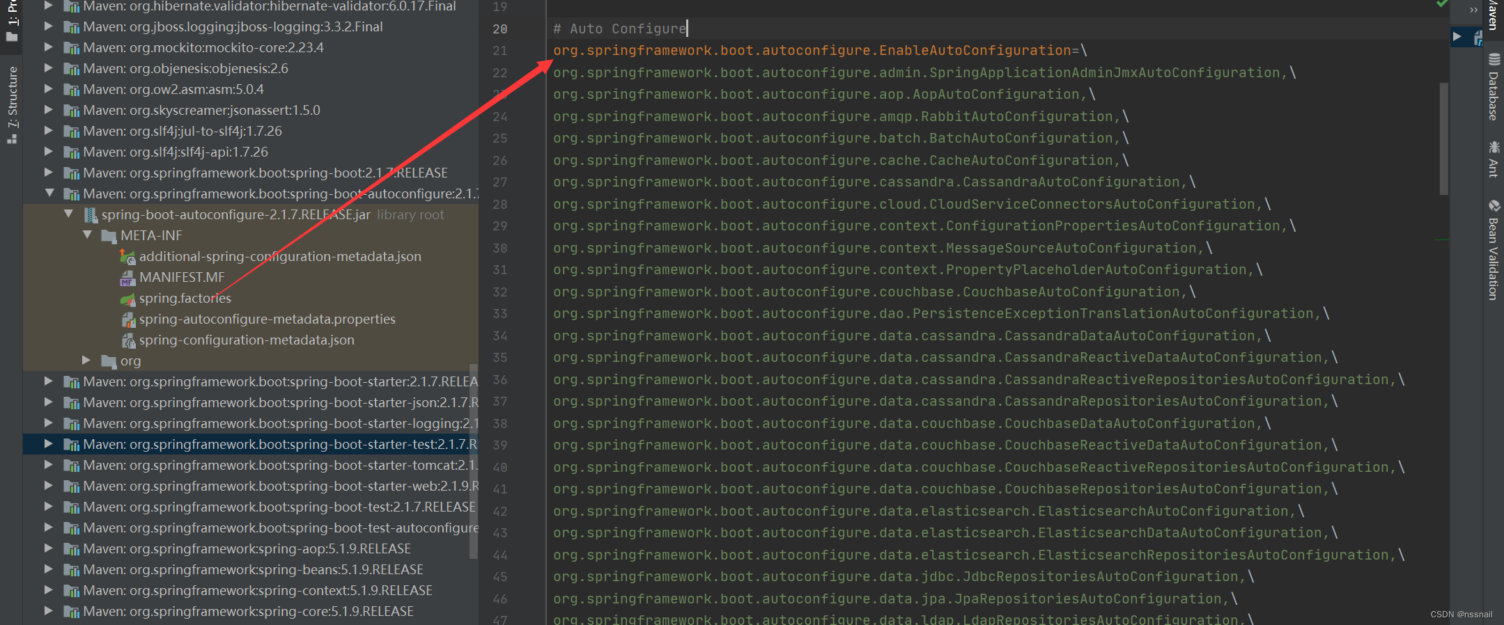This screenshot has height=625, width=1504.
Task: Collapse the spring-boot-autoconfigure jar node
Action: tap(68, 214)
